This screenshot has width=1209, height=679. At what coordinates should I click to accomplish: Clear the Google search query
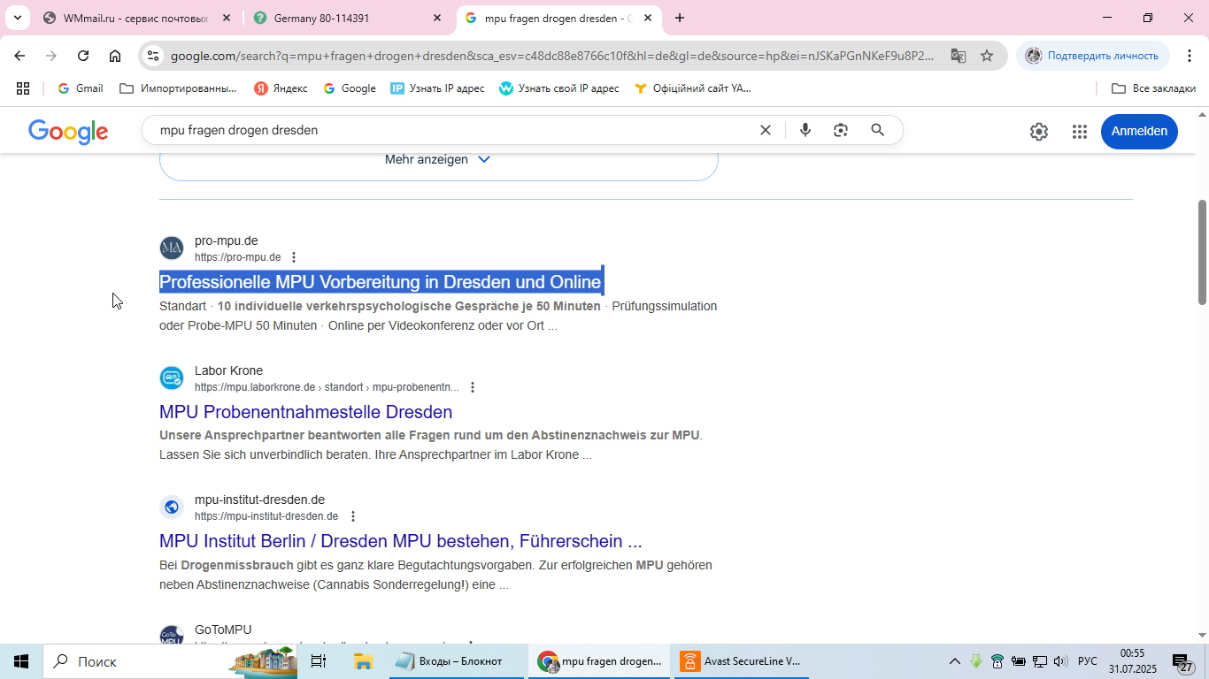(x=766, y=130)
